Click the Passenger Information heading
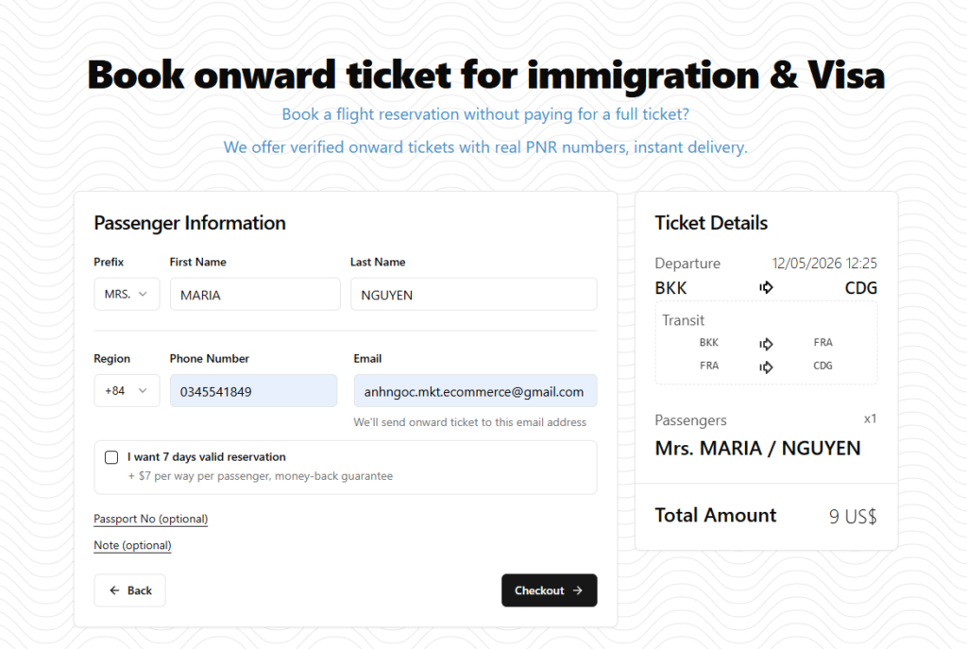Screen dimensions: 967x649 coord(189,223)
